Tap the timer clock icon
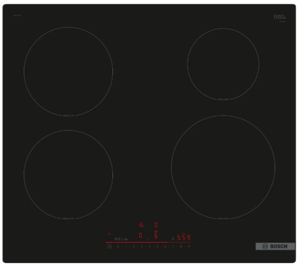Screen dimensions: 300x265 [x=173, y=239]
